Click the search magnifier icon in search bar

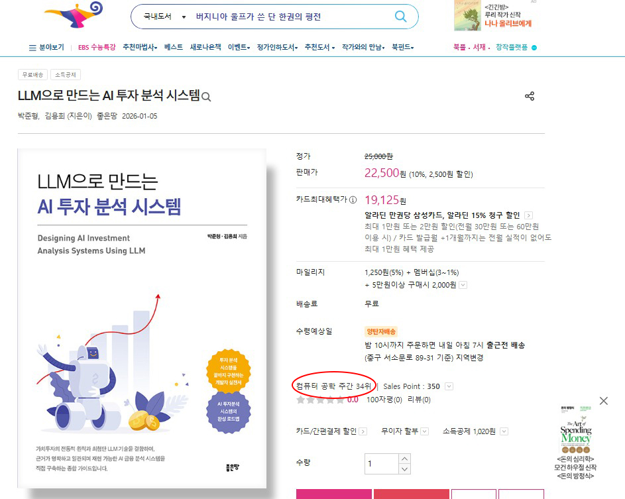[x=400, y=17]
